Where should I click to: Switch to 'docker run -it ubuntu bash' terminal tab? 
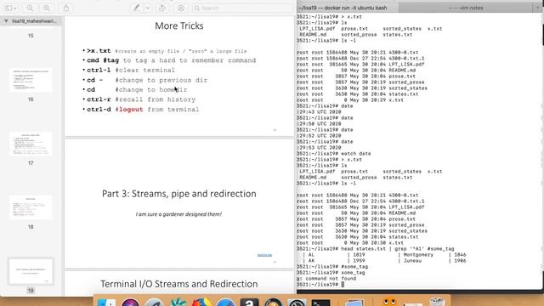[348, 8]
